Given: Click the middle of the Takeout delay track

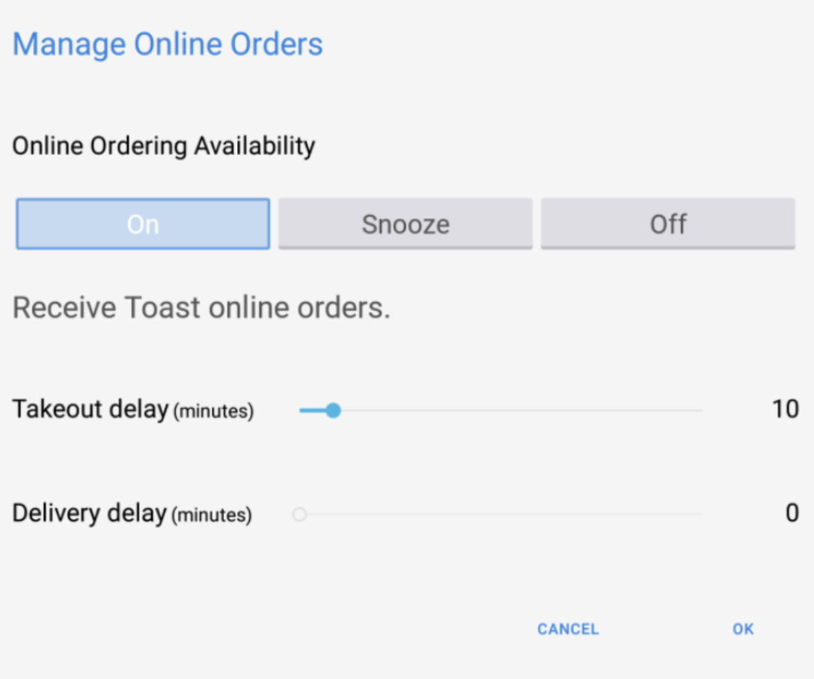Looking at the screenshot, I should point(501,410).
